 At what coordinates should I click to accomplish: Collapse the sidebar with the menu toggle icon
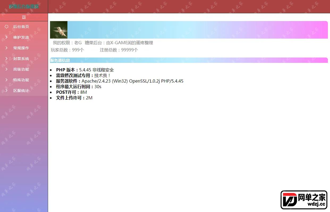click(24, 17)
